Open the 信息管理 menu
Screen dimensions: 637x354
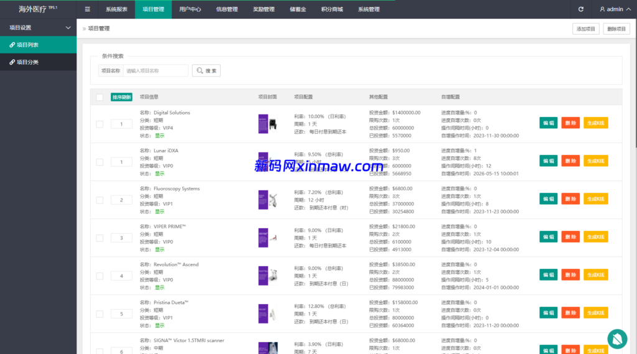point(226,9)
